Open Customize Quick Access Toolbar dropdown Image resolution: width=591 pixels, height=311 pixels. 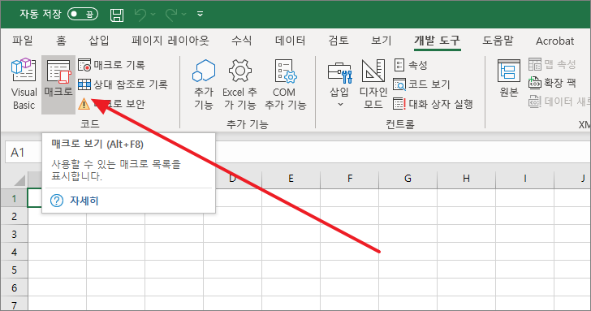coord(201,15)
